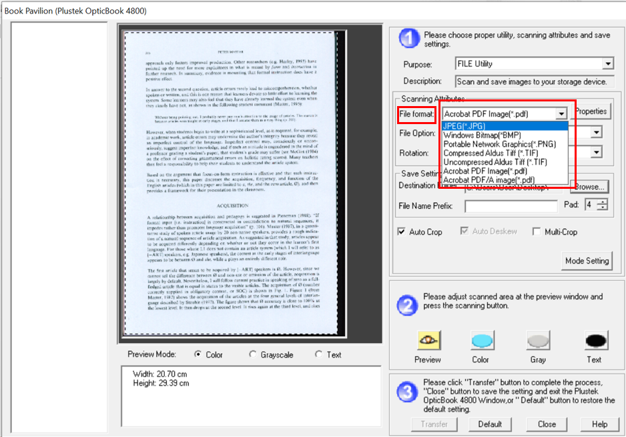This screenshot has height=437, width=626.
Task: Select Color preview mode radio button
Action: (198, 354)
